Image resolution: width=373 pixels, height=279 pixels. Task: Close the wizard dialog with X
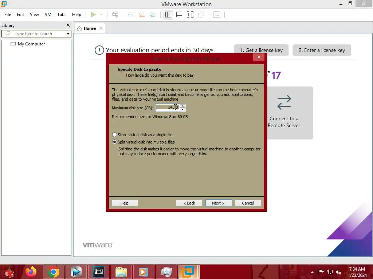259,57
